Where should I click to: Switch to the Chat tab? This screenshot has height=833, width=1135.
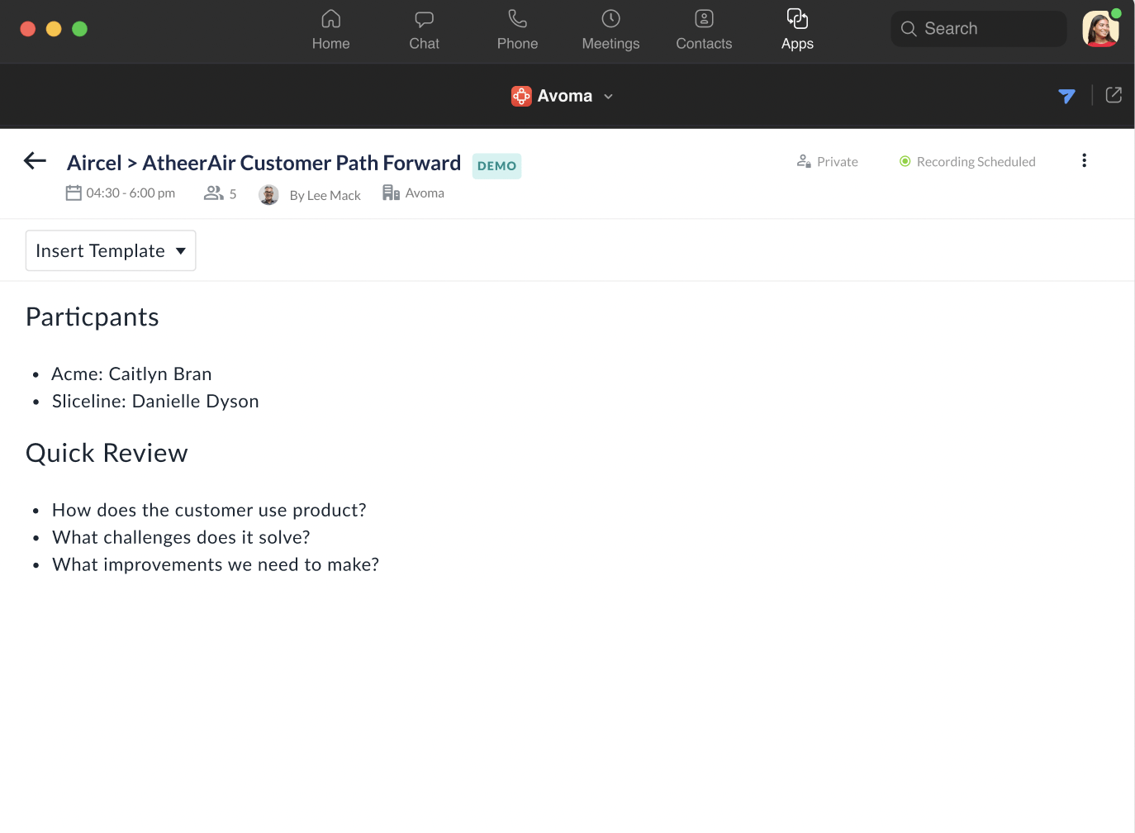[x=424, y=31]
